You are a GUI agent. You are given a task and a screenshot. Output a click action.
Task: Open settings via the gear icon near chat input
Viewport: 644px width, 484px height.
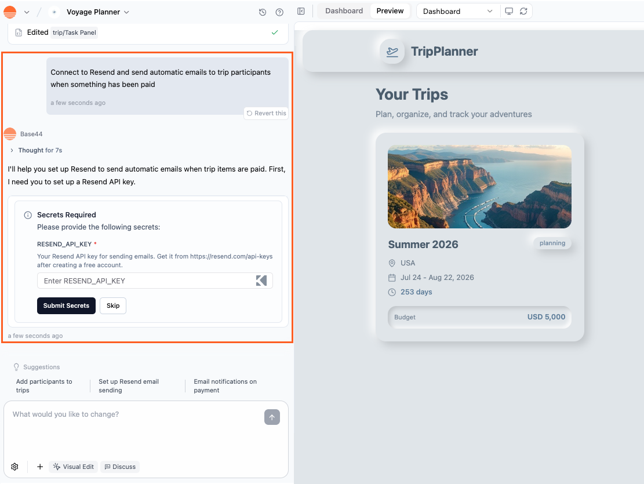coord(14,467)
